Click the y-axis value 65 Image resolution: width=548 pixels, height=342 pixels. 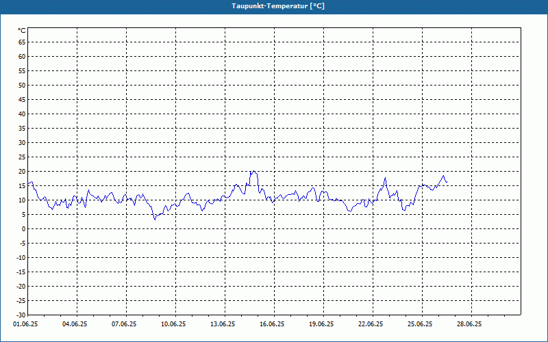22,42
